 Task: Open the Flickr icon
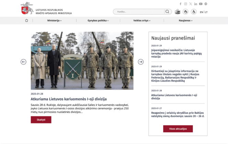[206, 4]
